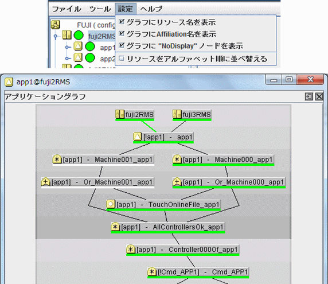Click fuji3RMS host node icon in graph

177,114
